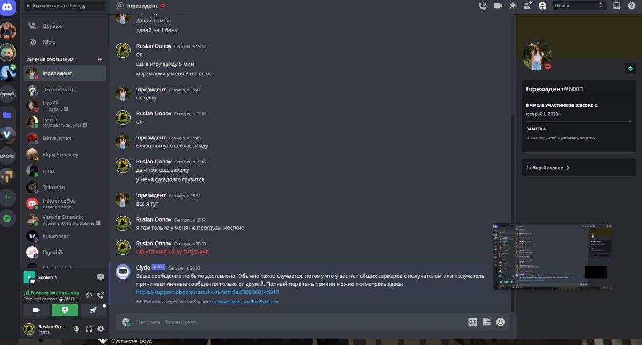Open the Help question mark icon
Image resolution: width=642 pixels, height=345 pixels.
tap(631, 5)
